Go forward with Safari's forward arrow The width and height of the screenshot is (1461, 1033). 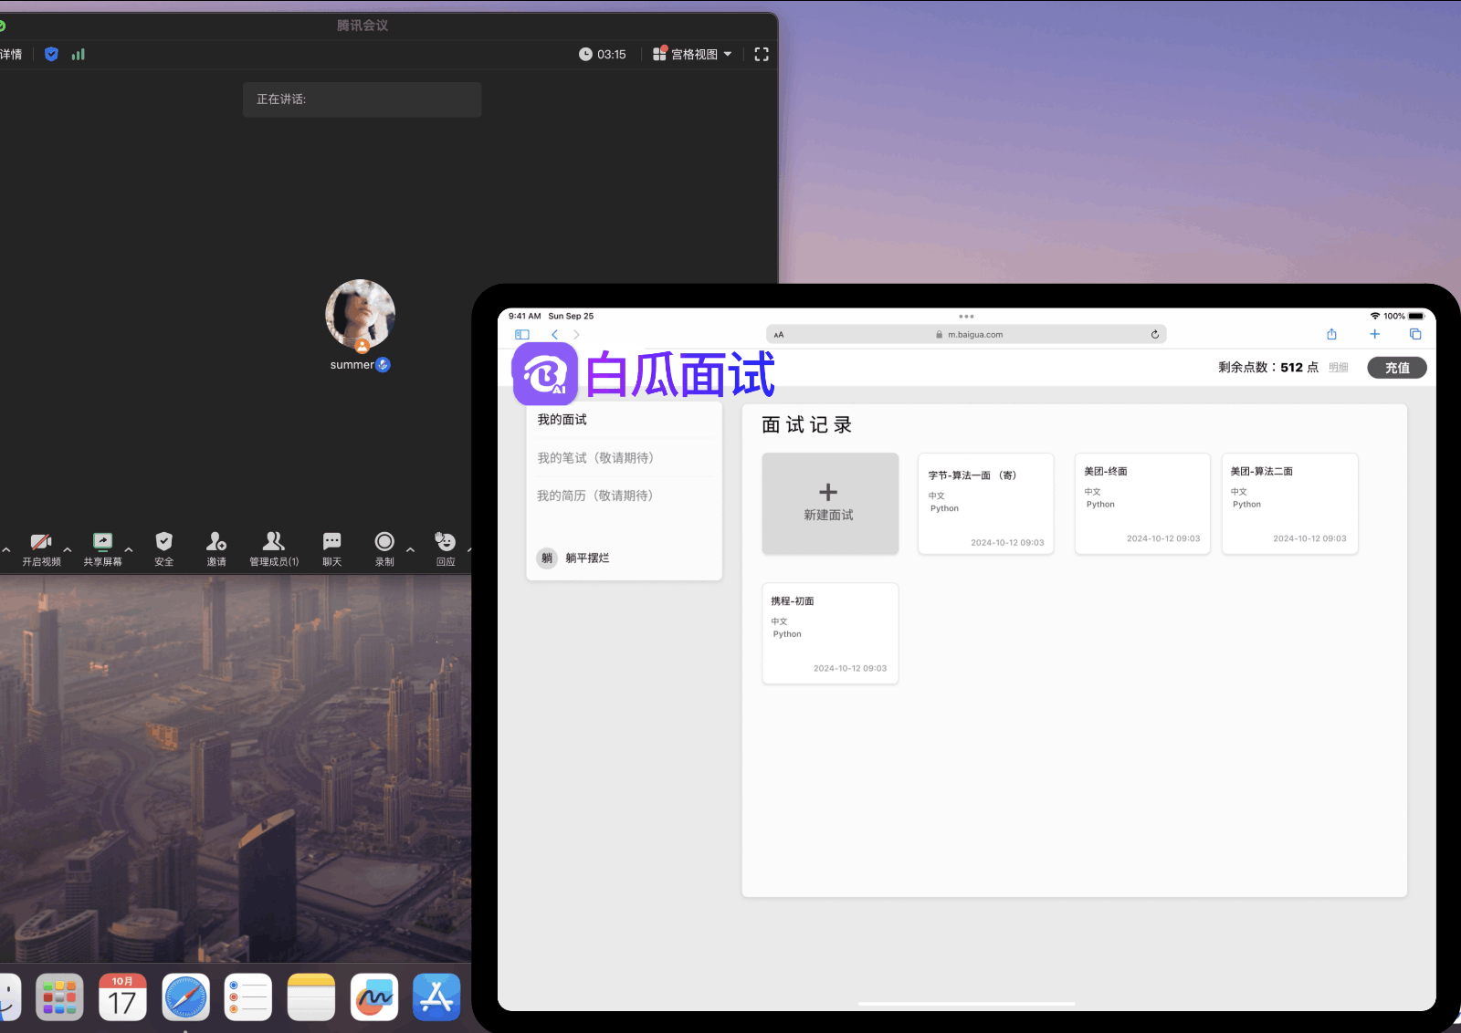coord(576,335)
